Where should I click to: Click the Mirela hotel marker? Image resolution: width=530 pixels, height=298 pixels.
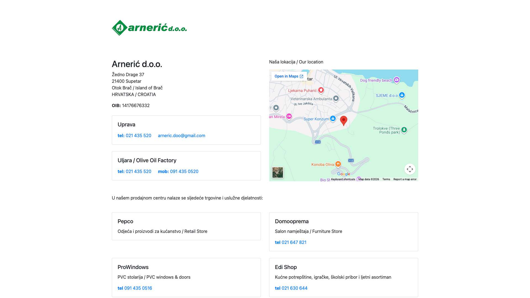[289, 116]
